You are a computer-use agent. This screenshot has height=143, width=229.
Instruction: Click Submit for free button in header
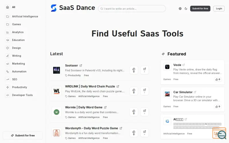tap(200, 9)
